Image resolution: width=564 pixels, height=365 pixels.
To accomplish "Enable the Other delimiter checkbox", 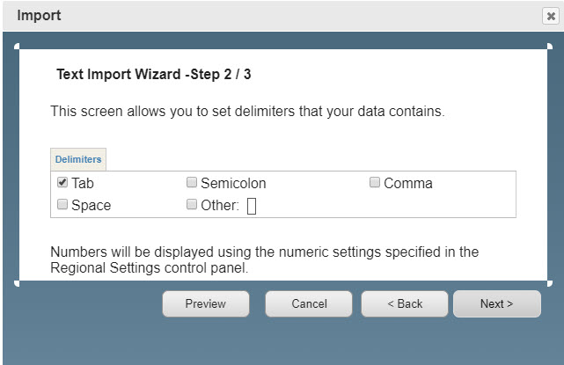I will tap(192, 204).
